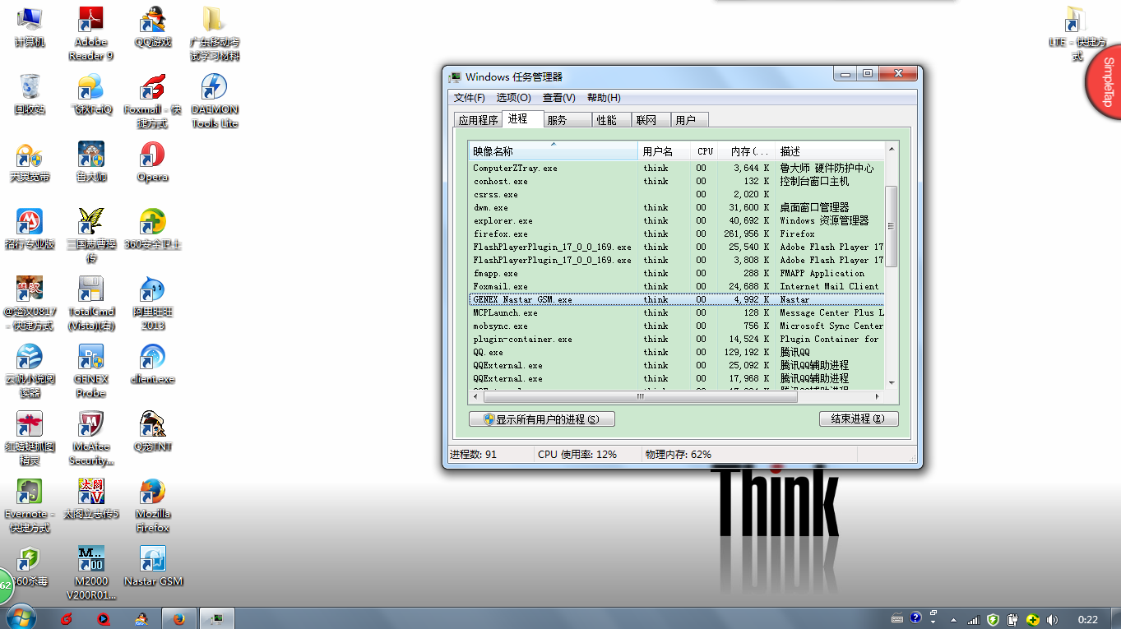Sort by the 用户名 column header
This screenshot has width=1121, height=629.
tap(665, 151)
